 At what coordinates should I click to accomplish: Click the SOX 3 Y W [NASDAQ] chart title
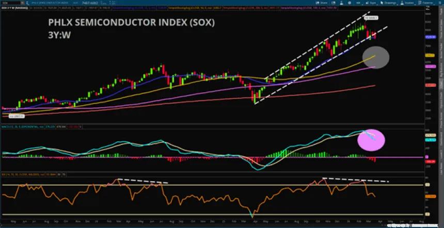click(x=14, y=8)
